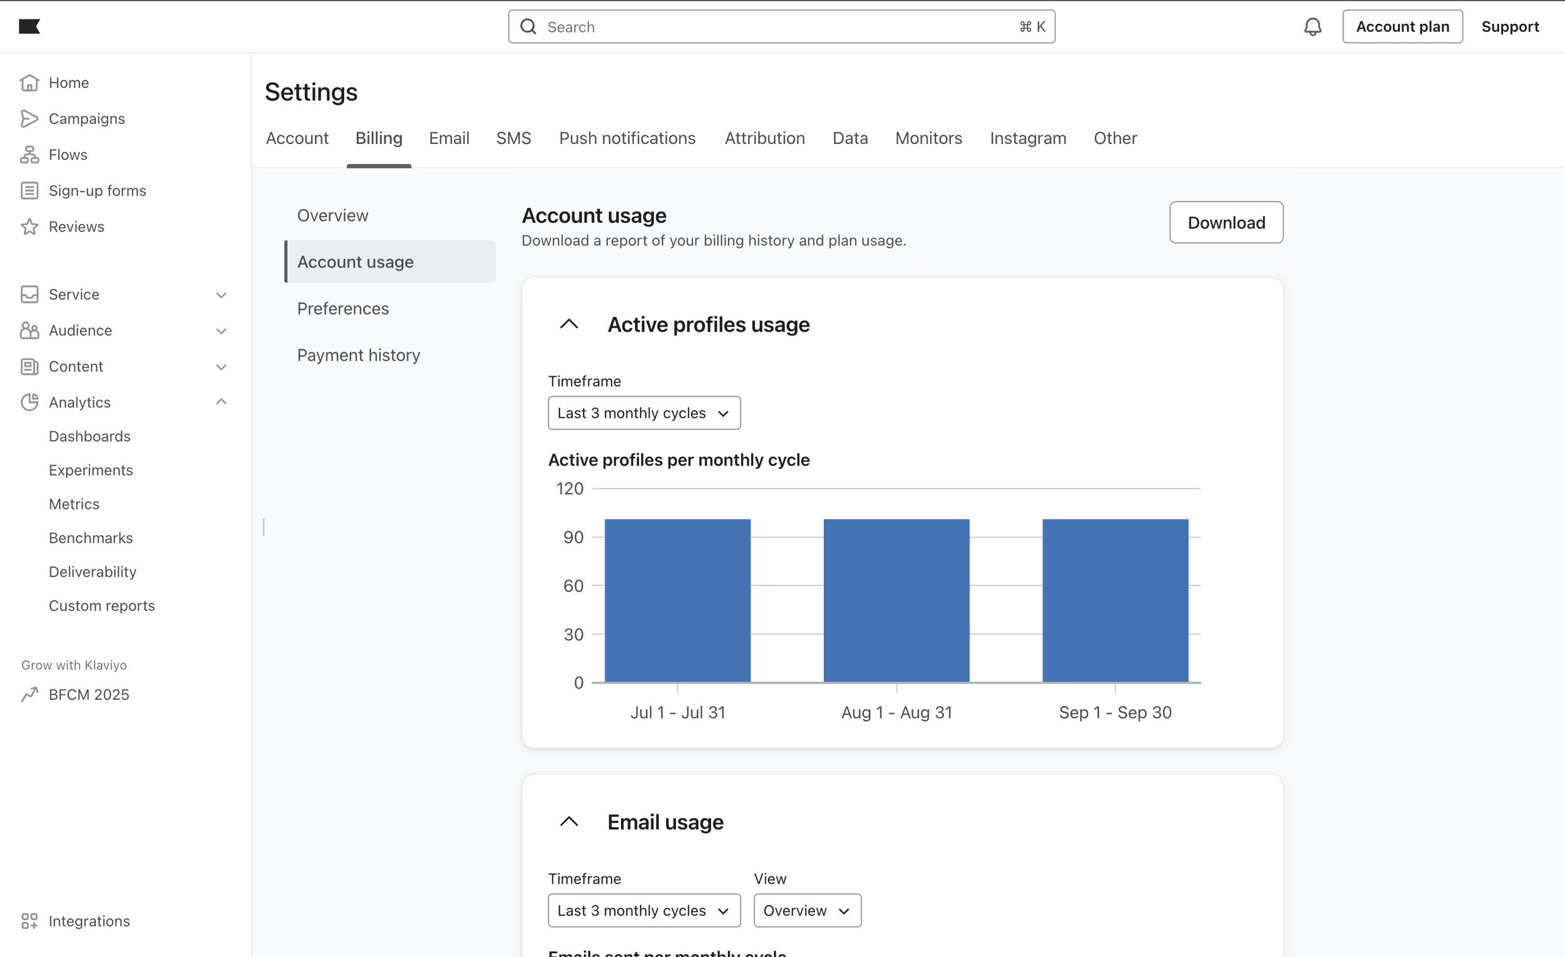
Task: Open Integrations via its sidebar icon
Action: point(29,921)
